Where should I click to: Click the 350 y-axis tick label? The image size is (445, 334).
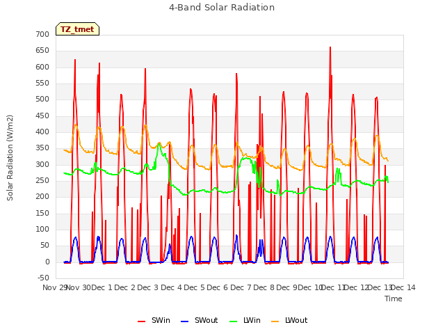coord(42,148)
